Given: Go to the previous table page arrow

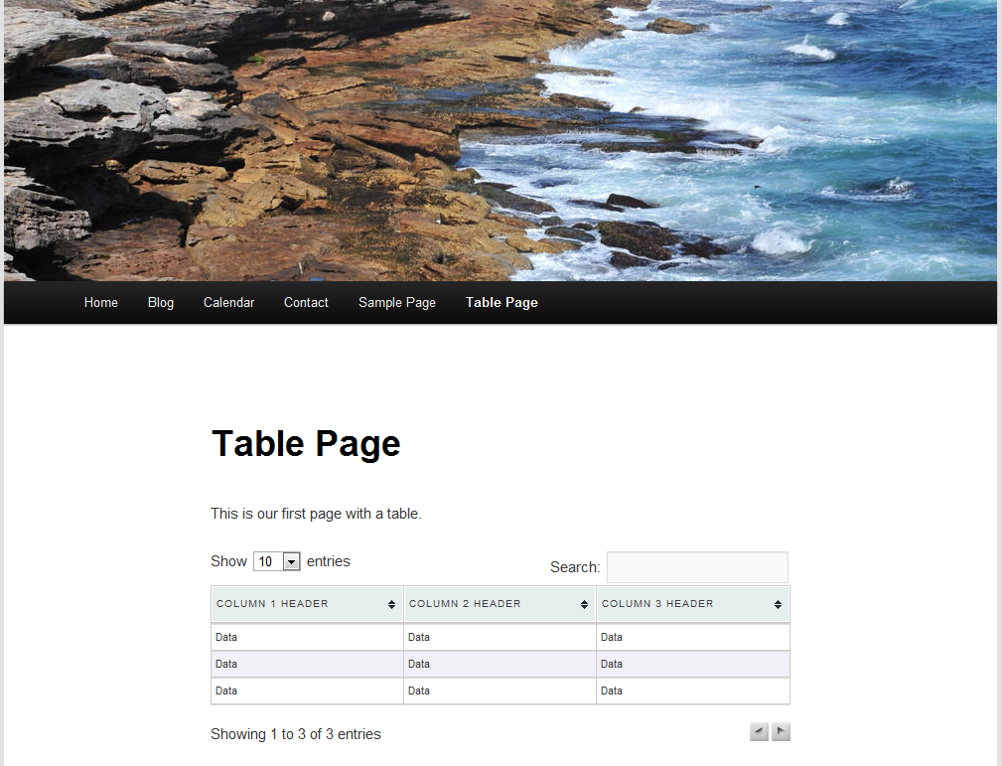Looking at the screenshot, I should point(759,732).
